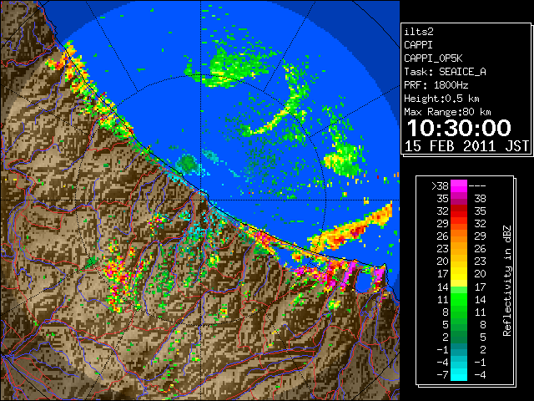Click the cyan color band beside -7
534x401 pixels.
pyautogui.click(x=459, y=375)
